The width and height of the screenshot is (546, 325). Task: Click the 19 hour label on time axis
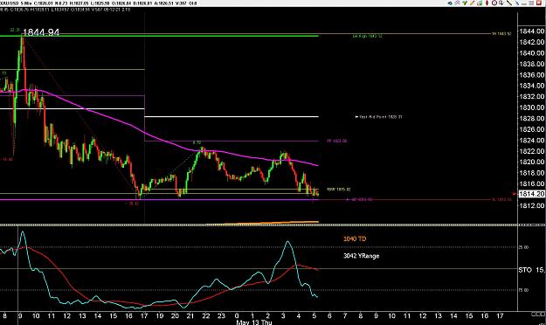point(160,316)
